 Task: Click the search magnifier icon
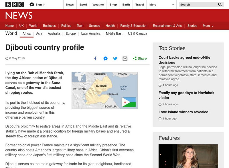coord(220,5)
